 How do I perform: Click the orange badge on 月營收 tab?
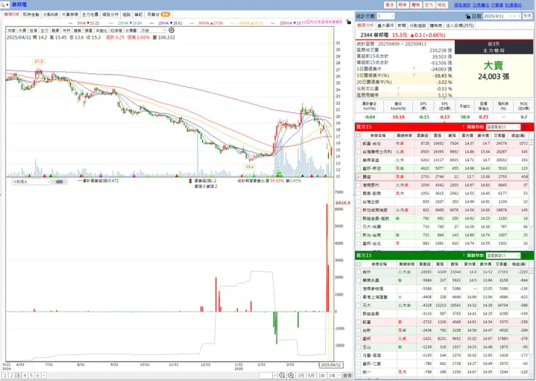pyautogui.click(x=165, y=14)
